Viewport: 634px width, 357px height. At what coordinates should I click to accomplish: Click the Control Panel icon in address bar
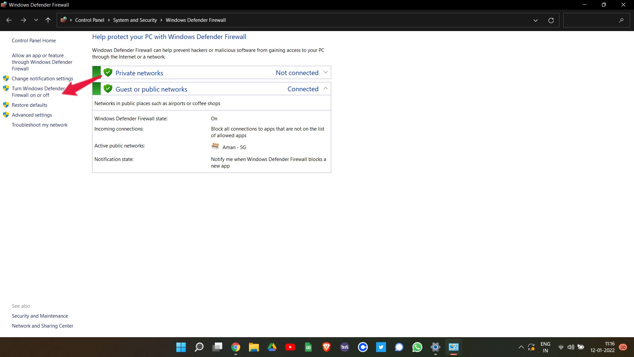64,20
